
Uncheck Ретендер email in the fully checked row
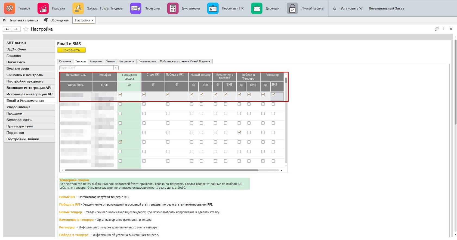click(x=263, y=94)
